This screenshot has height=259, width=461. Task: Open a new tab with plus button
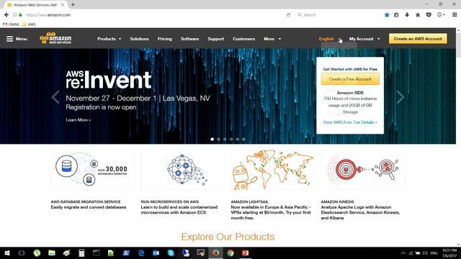pyautogui.click(x=73, y=5)
